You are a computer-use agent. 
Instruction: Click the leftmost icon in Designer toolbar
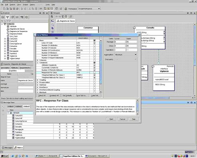[52, 16]
